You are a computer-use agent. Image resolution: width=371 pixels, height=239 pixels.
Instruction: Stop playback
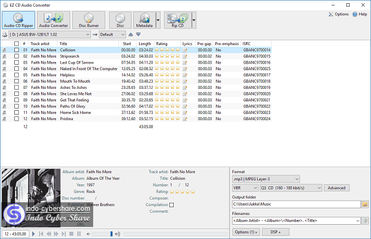coord(71,234)
